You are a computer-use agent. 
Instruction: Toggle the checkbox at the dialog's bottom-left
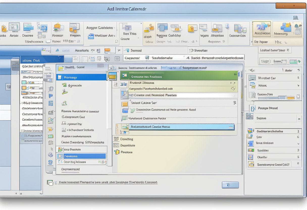[x=50, y=182]
